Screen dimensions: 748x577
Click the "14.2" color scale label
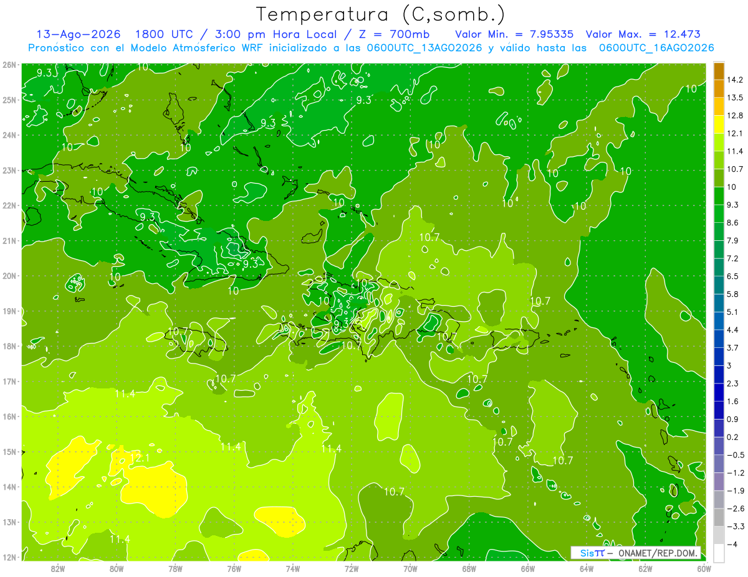735,80
